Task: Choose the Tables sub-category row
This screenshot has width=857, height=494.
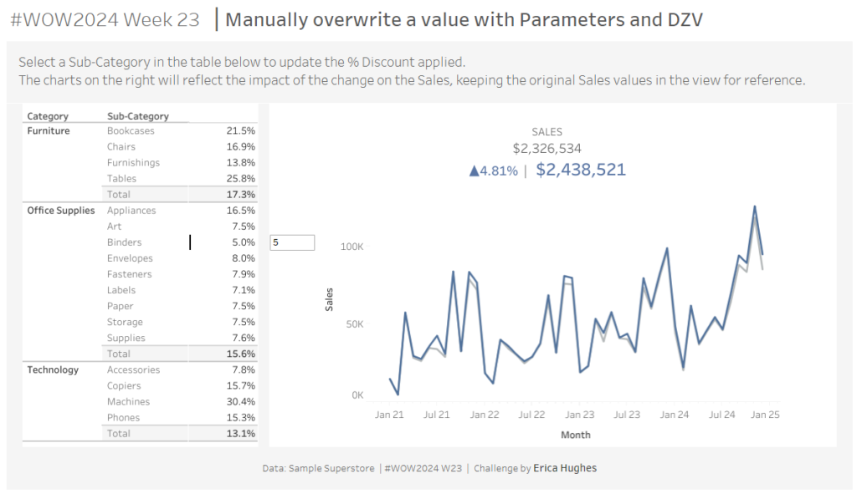Action: click(x=121, y=179)
